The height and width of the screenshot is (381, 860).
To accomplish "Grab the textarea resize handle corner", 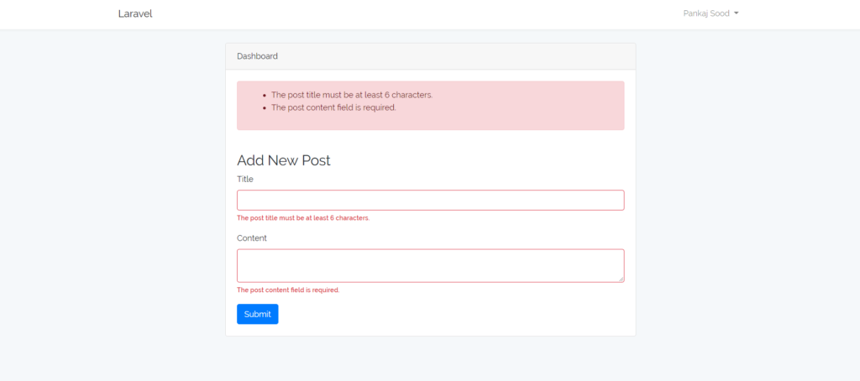I will click(x=621, y=279).
